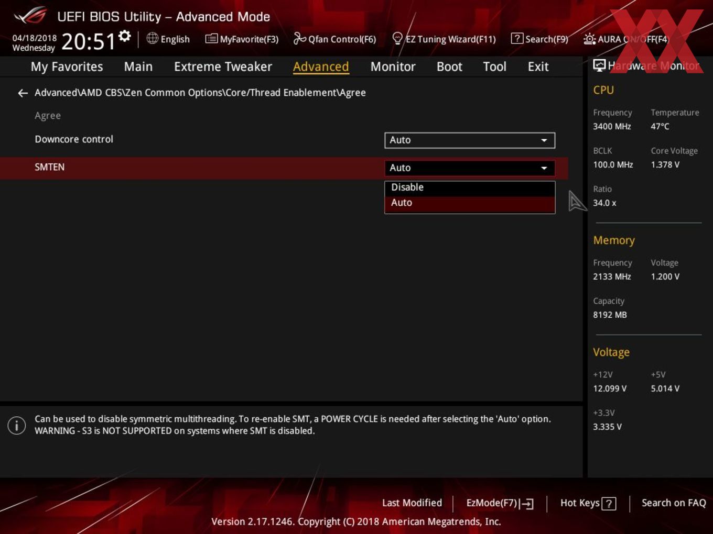Click the CPU section heading
The height and width of the screenshot is (534, 713).
603,90
